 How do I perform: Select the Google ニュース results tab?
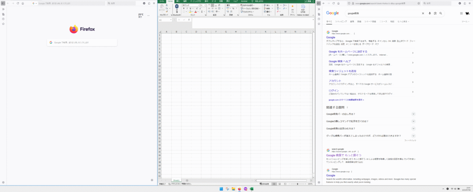coord(383,22)
